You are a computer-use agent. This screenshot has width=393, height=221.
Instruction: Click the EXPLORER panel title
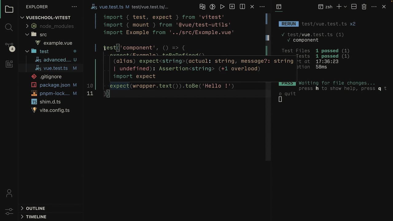tap(37, 7)
